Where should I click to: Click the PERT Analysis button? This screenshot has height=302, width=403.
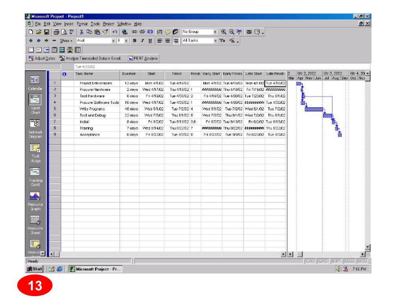click(143, 58)
